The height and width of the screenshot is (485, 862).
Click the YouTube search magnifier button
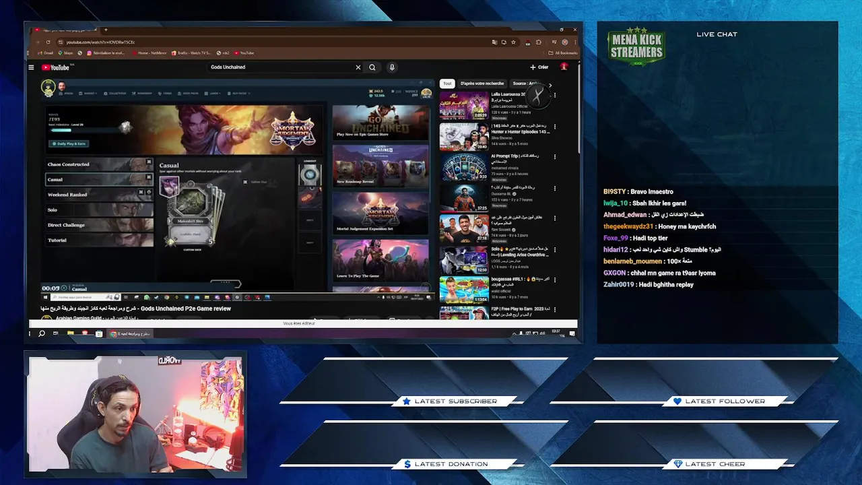tap(372, 67)
